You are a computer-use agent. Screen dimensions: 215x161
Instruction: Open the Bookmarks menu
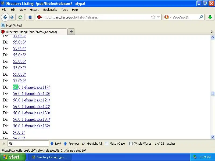(x=50, y=10)
